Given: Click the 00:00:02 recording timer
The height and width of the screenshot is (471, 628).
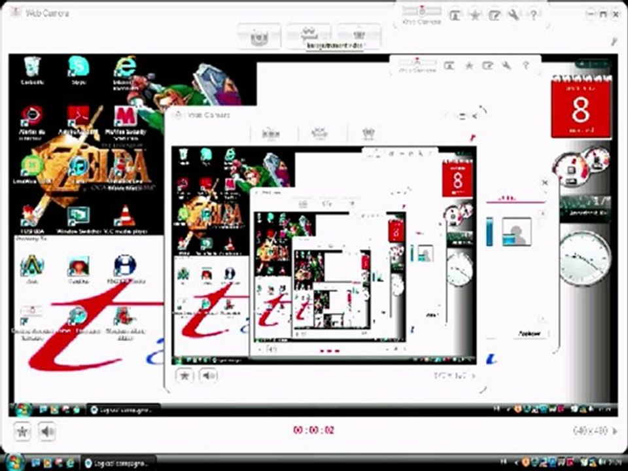Looking at the screenshot, I should [x=313, y=430].
